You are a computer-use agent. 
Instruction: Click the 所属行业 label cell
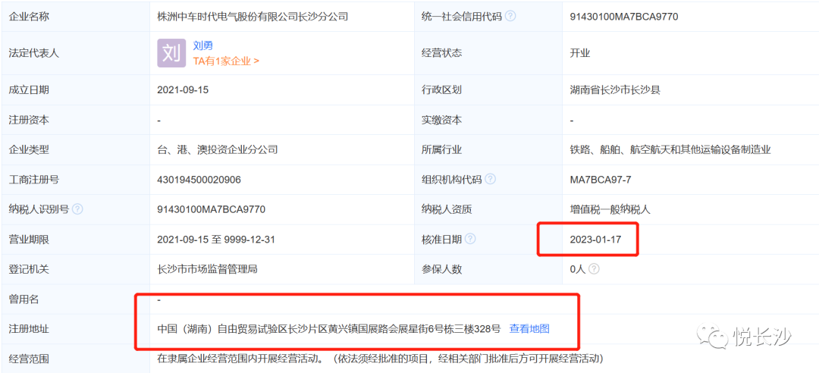click(x=488, y=150)
